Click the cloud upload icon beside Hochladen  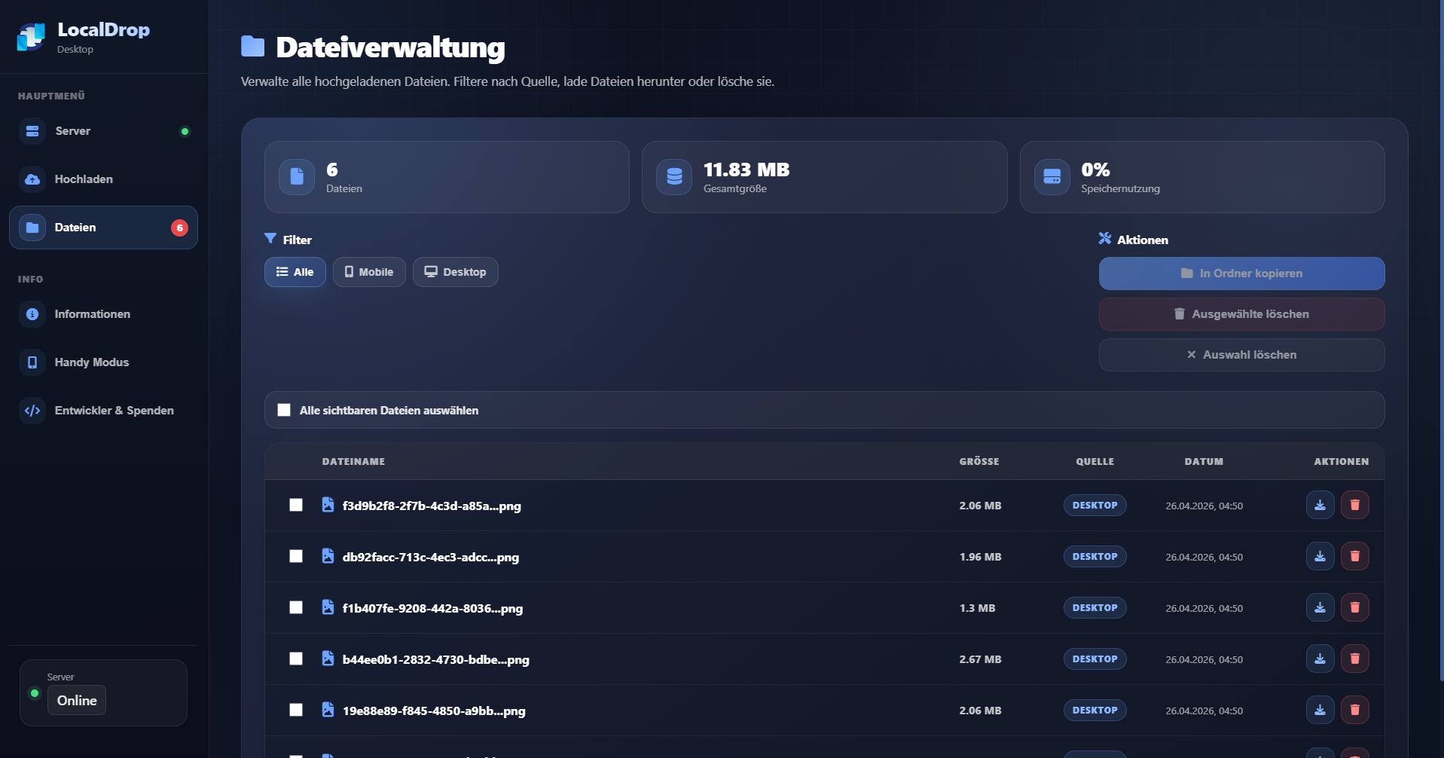click(x=32, y=179)
